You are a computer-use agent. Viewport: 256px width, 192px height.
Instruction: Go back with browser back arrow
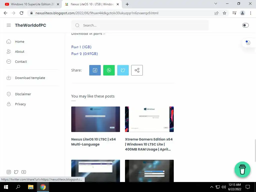coord(5,13)
